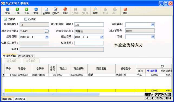Go to previous record with 上条

coord(17,11)
